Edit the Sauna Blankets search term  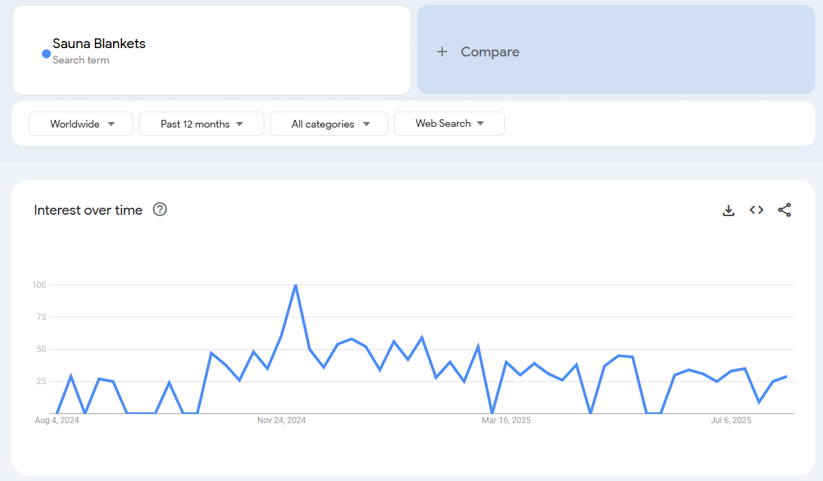click(x=99, y=43)
